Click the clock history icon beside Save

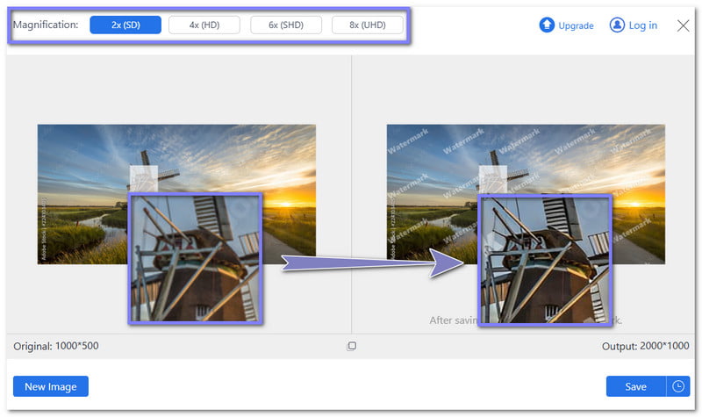click(x=678, y=386)
